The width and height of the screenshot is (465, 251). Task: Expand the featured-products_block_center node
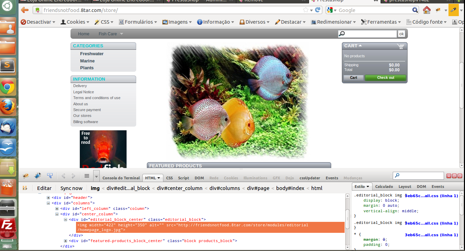[66, 241]
